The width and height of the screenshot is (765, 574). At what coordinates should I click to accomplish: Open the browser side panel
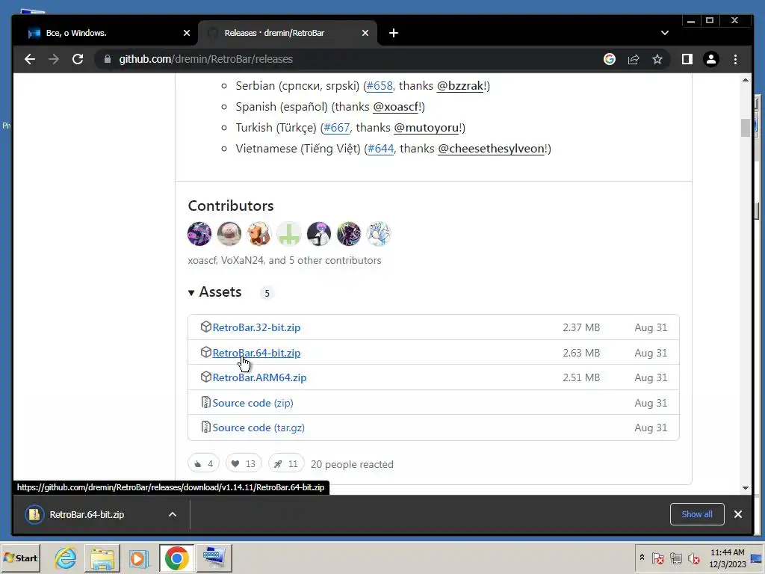687,59
